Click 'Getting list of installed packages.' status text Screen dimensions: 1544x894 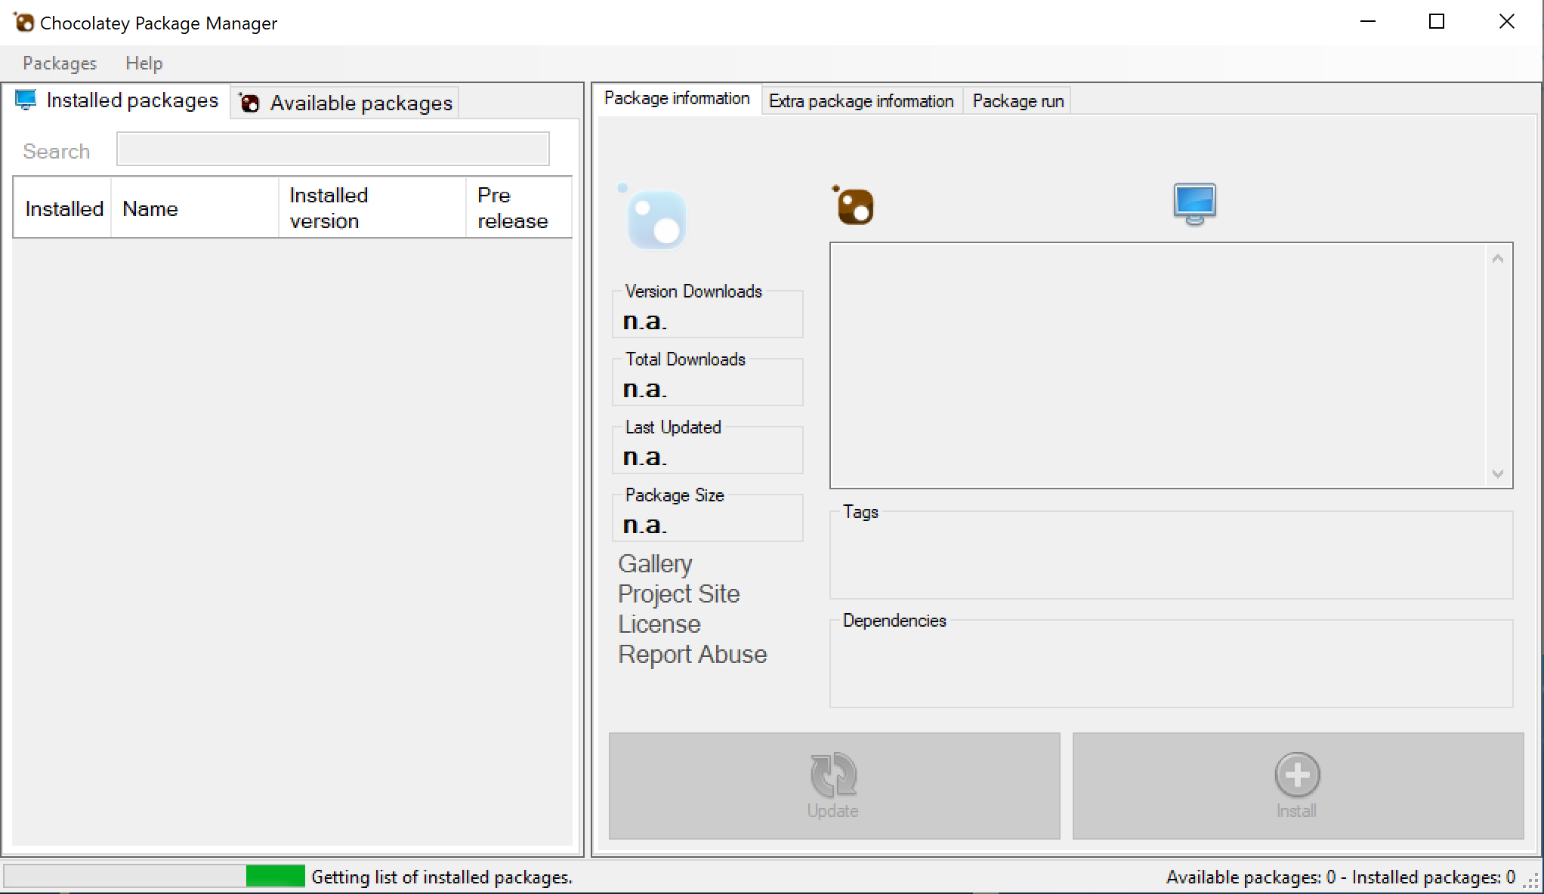(442, 877)
